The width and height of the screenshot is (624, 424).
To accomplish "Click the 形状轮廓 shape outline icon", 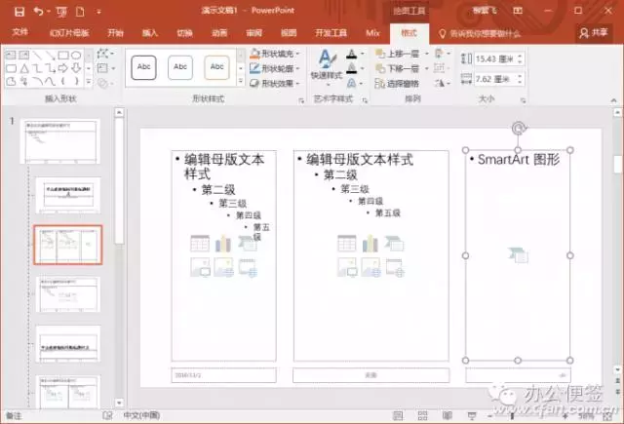I will pyautogui.click(x=254, y=68).
